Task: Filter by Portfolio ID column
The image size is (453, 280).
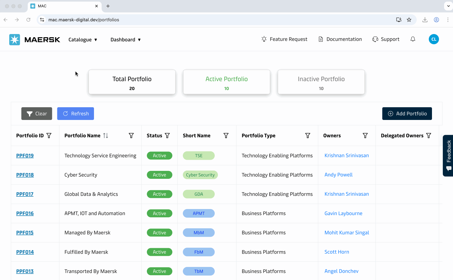Action: tap(49, 136)
